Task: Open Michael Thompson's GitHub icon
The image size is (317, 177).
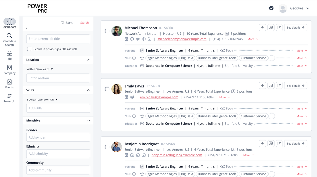Action: tap(132, 39)
